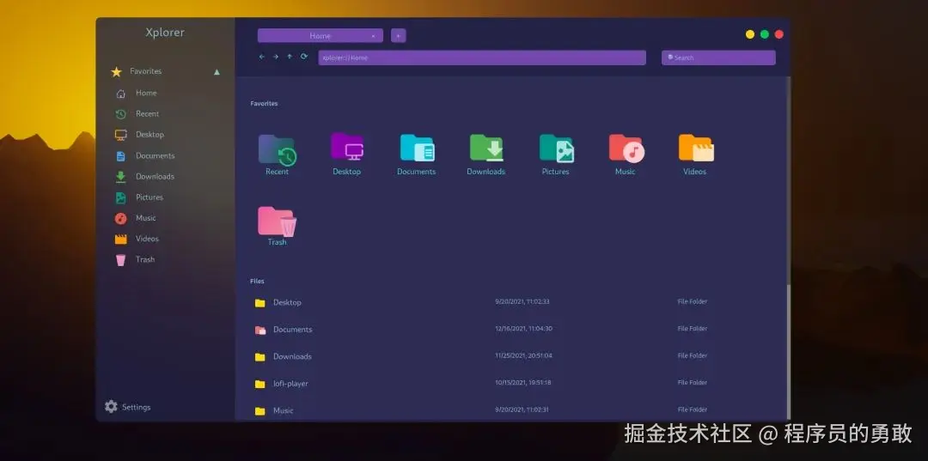Open the green Downloads folder icon
The image size is (928, 461).
point(486,148)
